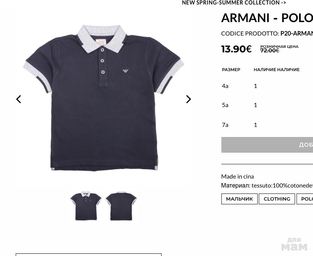313x256 pixels.
Task: Choose size 5a row
Action: pyautogui.click(x=267, y=105)
